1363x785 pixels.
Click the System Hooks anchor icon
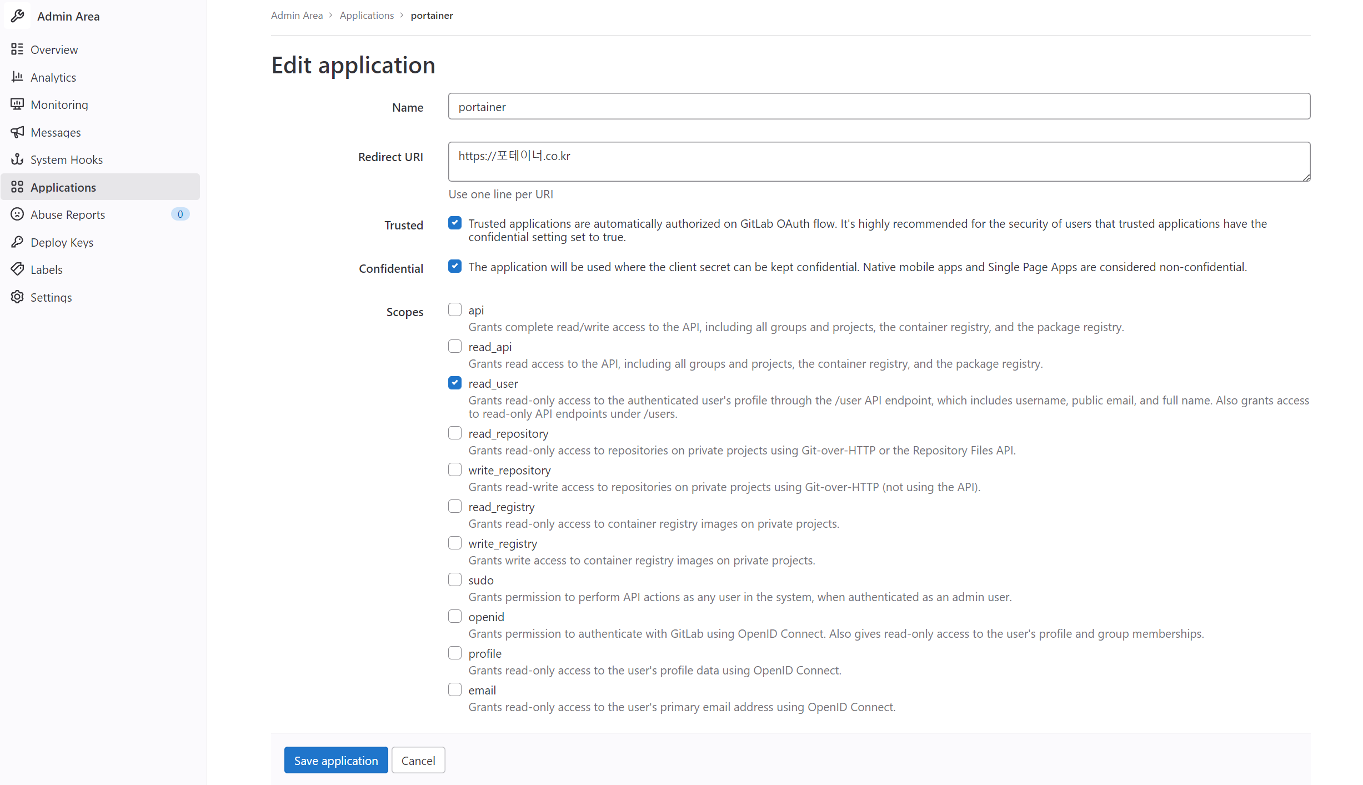(17, 159)
